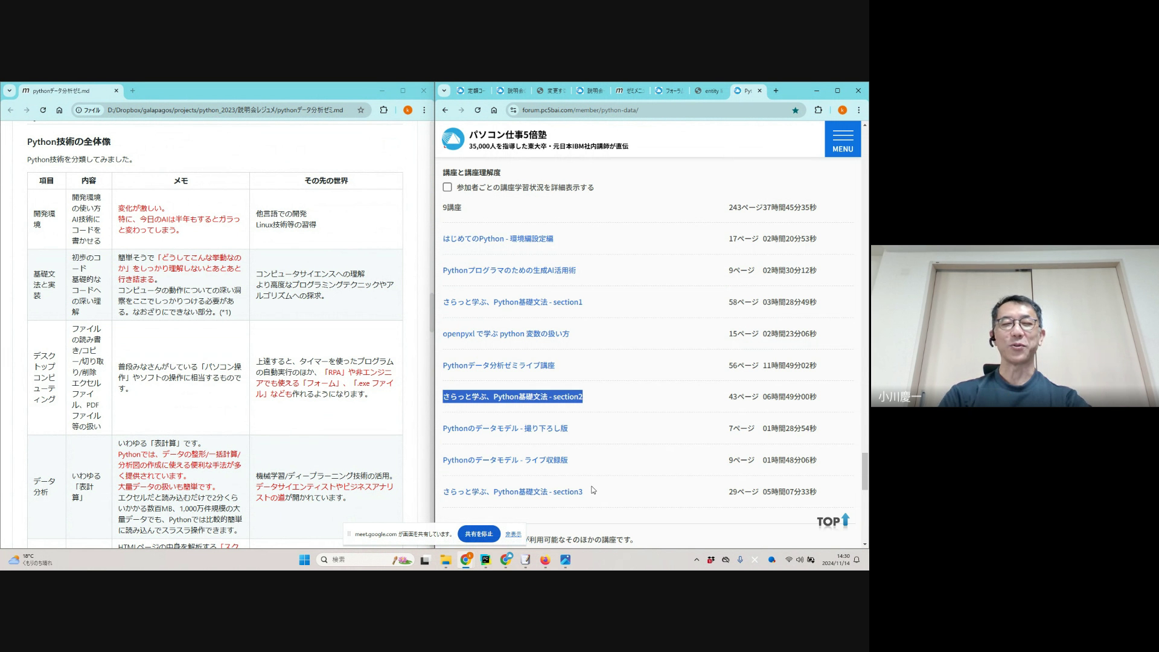Reload the right browser page

(x=477, y=110)
